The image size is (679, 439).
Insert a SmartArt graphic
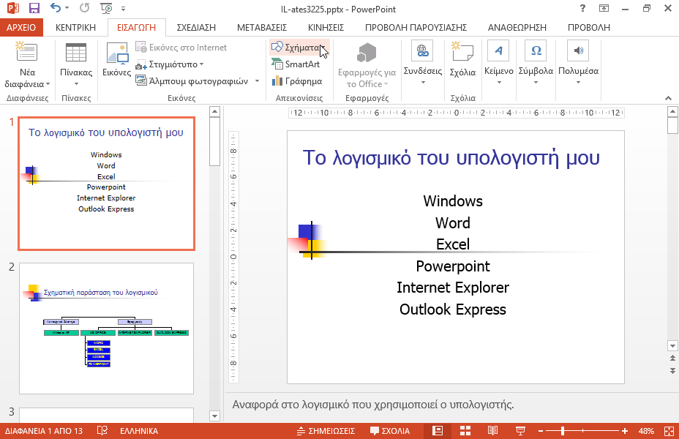coord(296,64)
